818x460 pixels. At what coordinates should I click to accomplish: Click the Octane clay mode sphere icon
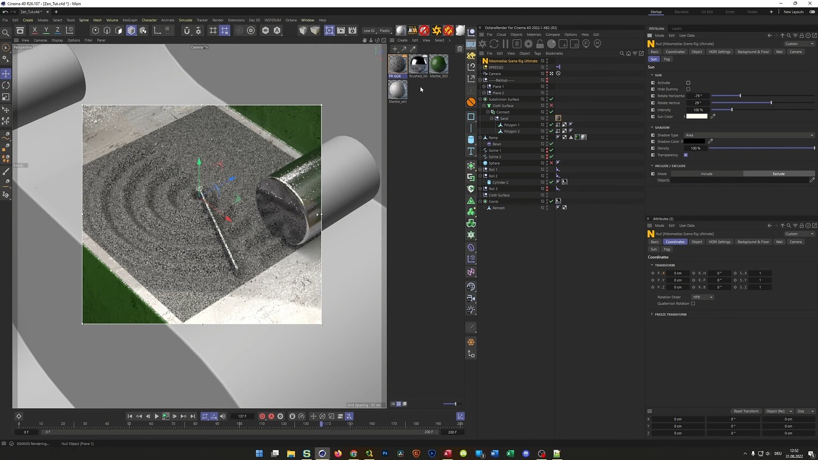pos(551,44)
